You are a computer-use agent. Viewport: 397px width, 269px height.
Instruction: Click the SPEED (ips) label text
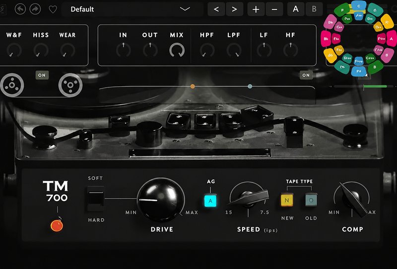coord(257,229)
